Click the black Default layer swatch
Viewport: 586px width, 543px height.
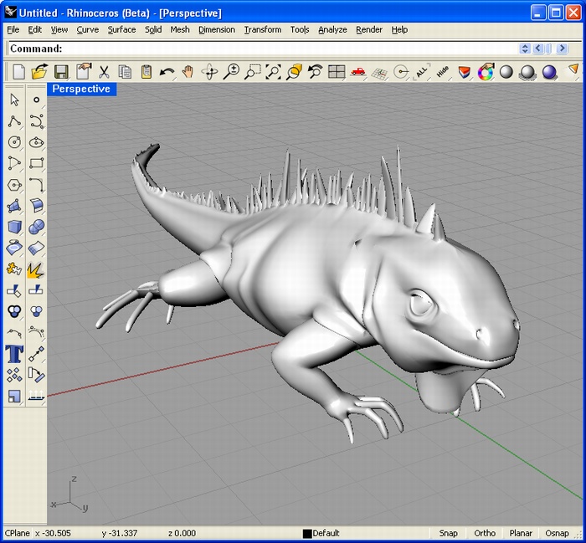(307, 533)
